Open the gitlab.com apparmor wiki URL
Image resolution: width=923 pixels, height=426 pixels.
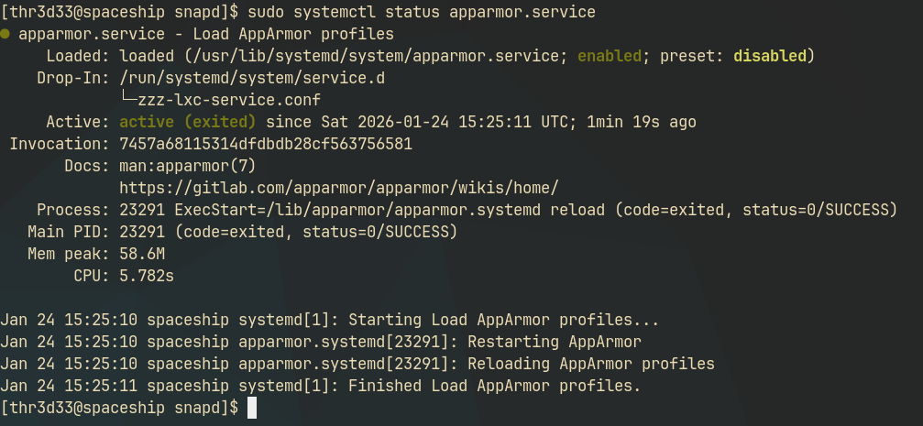pos(339,188)
